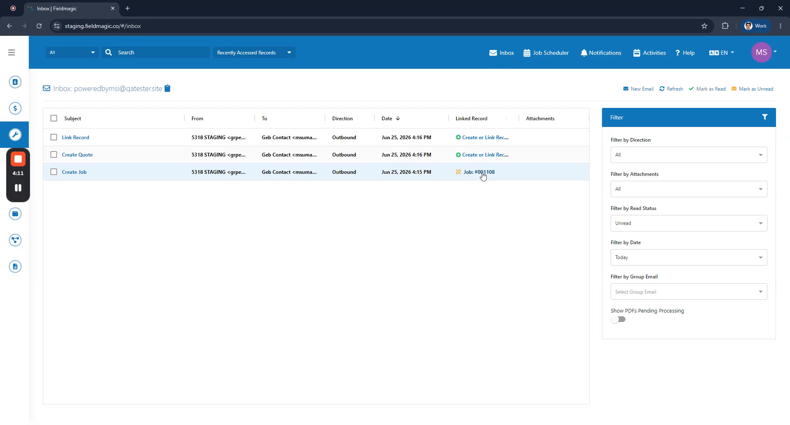Stop the screen recording
This screenshot has width=790, height=425.
[x=18, y=159]
